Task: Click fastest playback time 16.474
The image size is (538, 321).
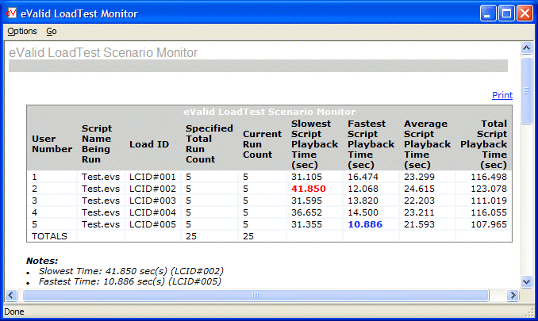Action: coord(363,177)
